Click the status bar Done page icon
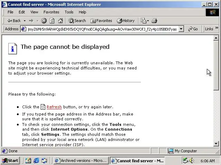The width and height of the screenshot is (221, 165). click(x=4, y=151)
